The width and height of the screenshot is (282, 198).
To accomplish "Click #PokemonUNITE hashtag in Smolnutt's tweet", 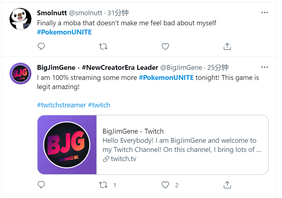I will click(64, 32).
